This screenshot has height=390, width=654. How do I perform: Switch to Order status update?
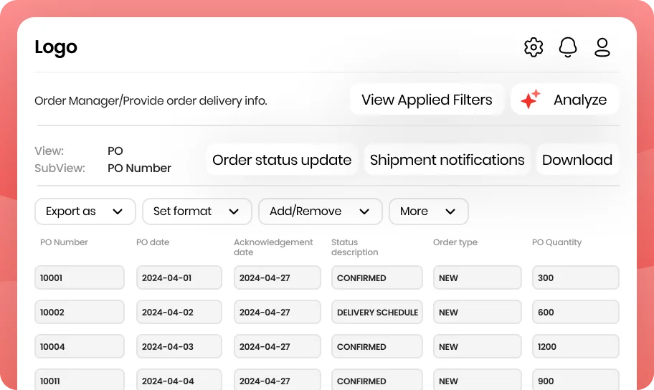click(282, 160)
